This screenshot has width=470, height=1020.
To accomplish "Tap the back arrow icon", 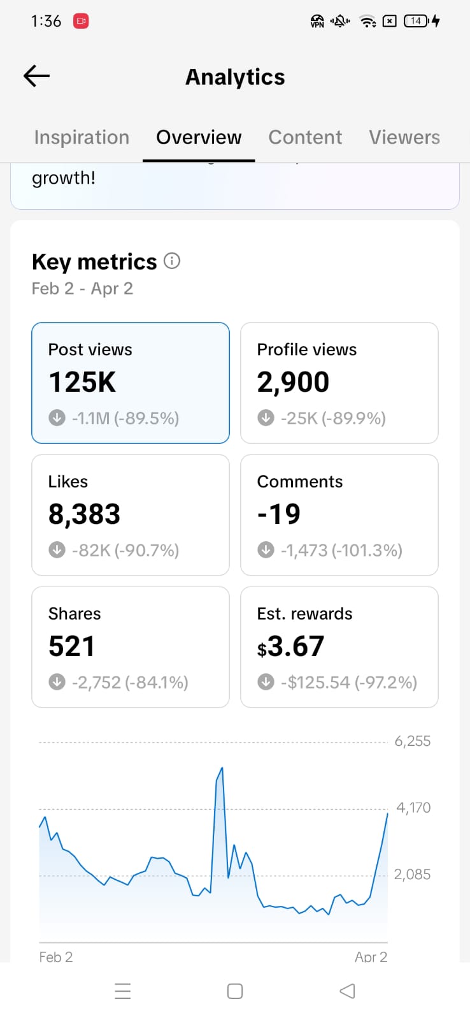I will pos(36,76).
